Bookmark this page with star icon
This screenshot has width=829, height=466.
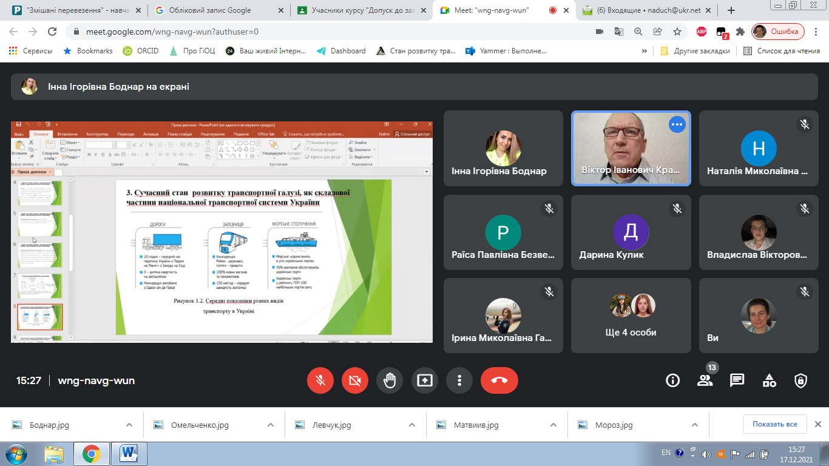(x=677, y=32)
